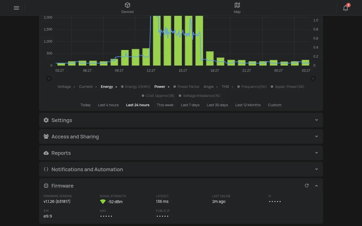Toggle the Voltage Imbalance(%) series

click(199, 96)
